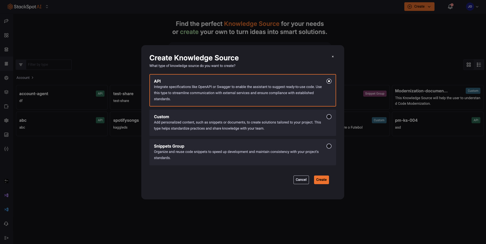Screen dimensions: 486x244
Task: Open the analytics bar-chart sidebar icon
Action: point(6,135)
